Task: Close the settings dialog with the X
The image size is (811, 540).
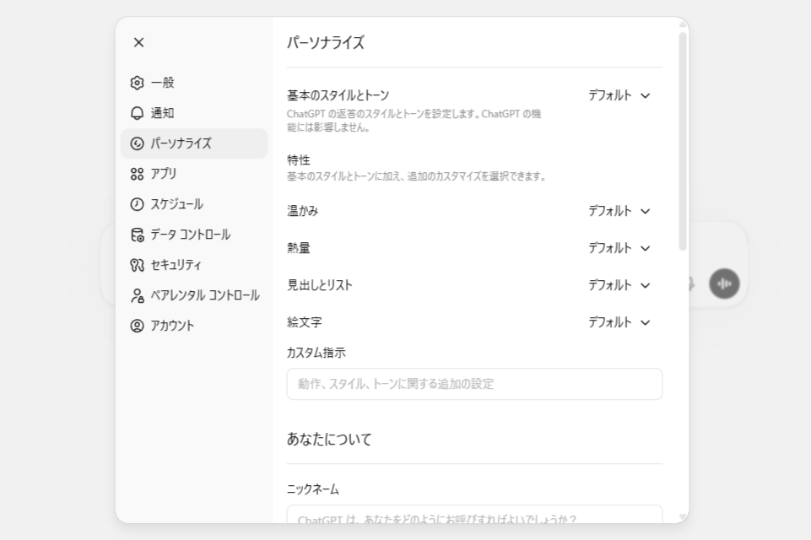Action: pyautogui.click(x=138, y=42)
